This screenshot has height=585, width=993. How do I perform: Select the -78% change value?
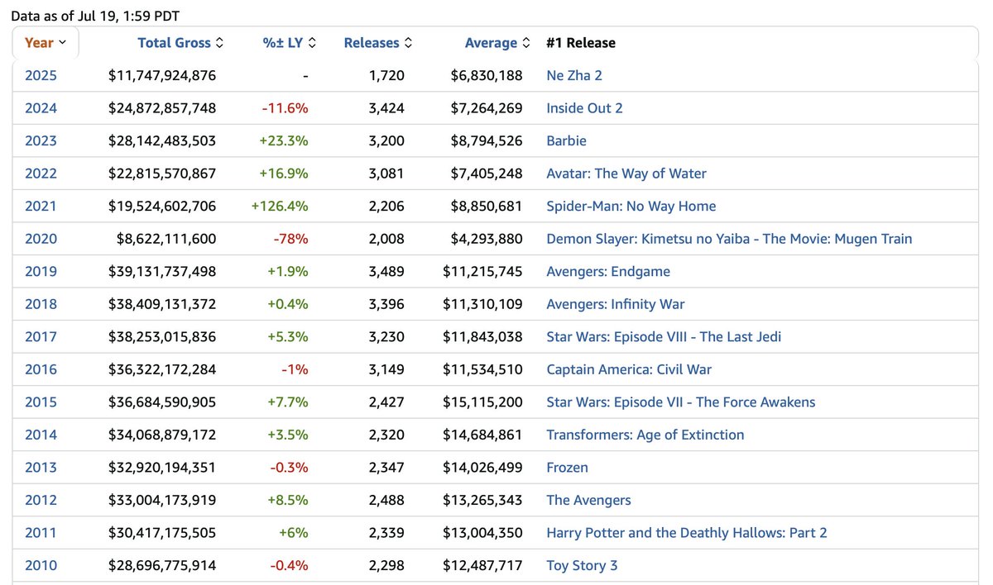pos(290,239)
